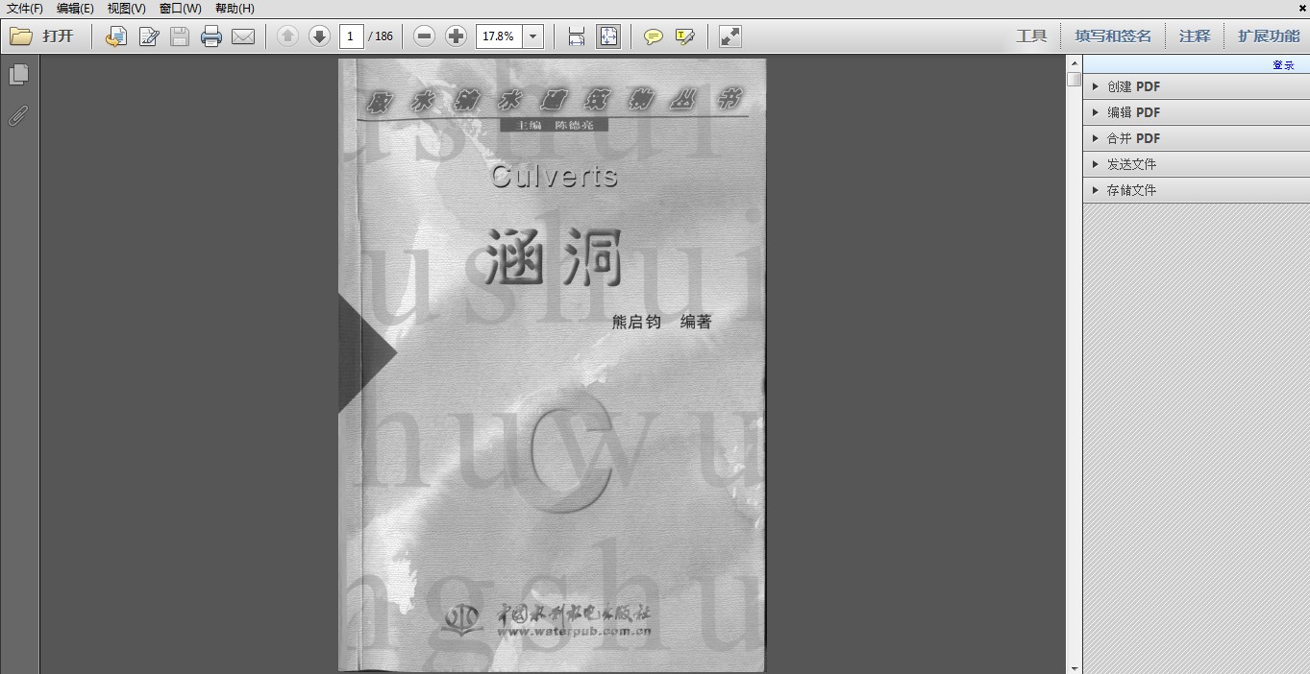This screenshot has width=1310, height=674.
Task: Click the 涵洞 title on cover page
Action: 554,257
